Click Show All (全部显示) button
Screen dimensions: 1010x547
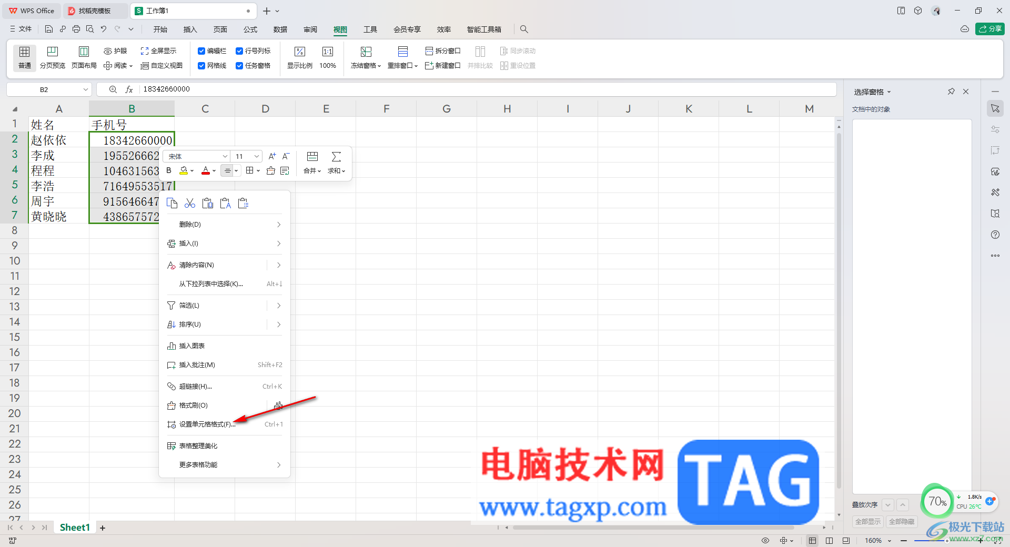click(868, 522)
